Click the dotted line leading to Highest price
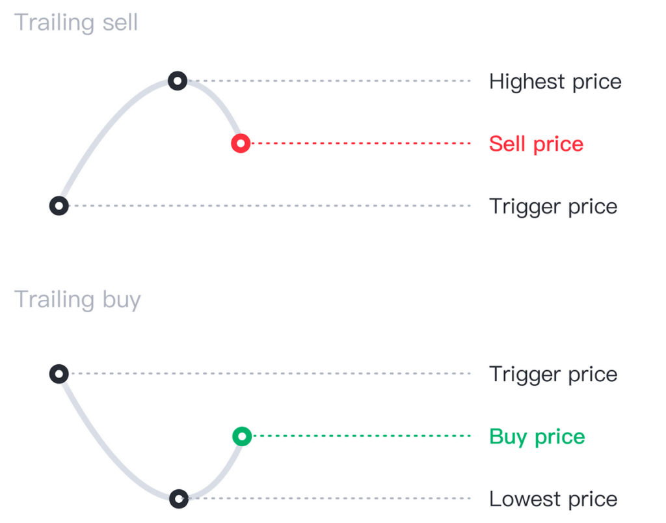The height and width of the screenshot is (523, 666). [x=330, y=80]
